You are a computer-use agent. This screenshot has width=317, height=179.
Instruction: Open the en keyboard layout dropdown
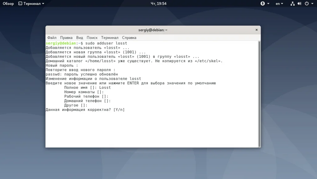tap(278, 3)
